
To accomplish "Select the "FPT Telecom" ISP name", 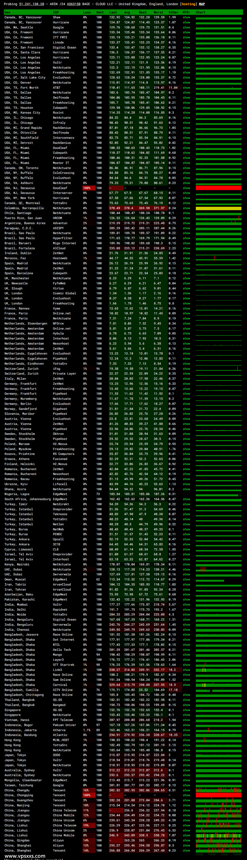I will 63,720.
